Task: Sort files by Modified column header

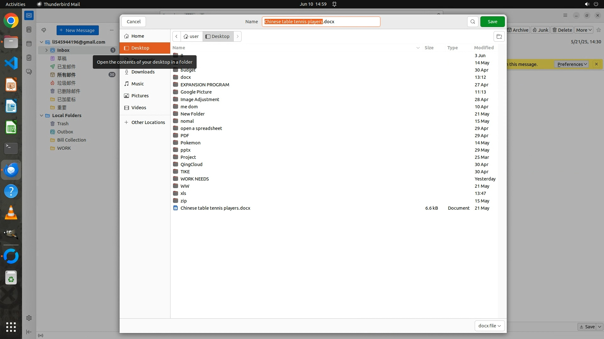Action: [x=484, y=48]
